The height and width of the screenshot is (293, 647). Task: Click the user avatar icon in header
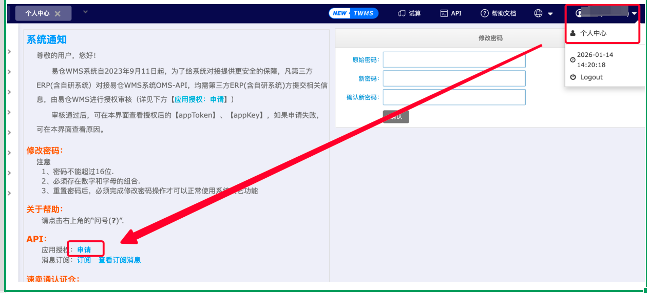tap(579, 13)
